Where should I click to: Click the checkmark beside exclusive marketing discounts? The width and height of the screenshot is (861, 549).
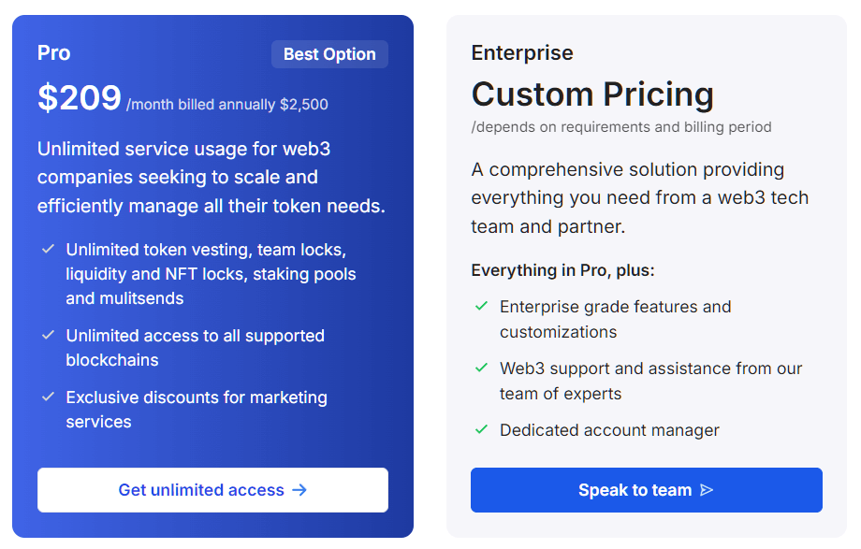pyautogui.click(x=47, y=397)
